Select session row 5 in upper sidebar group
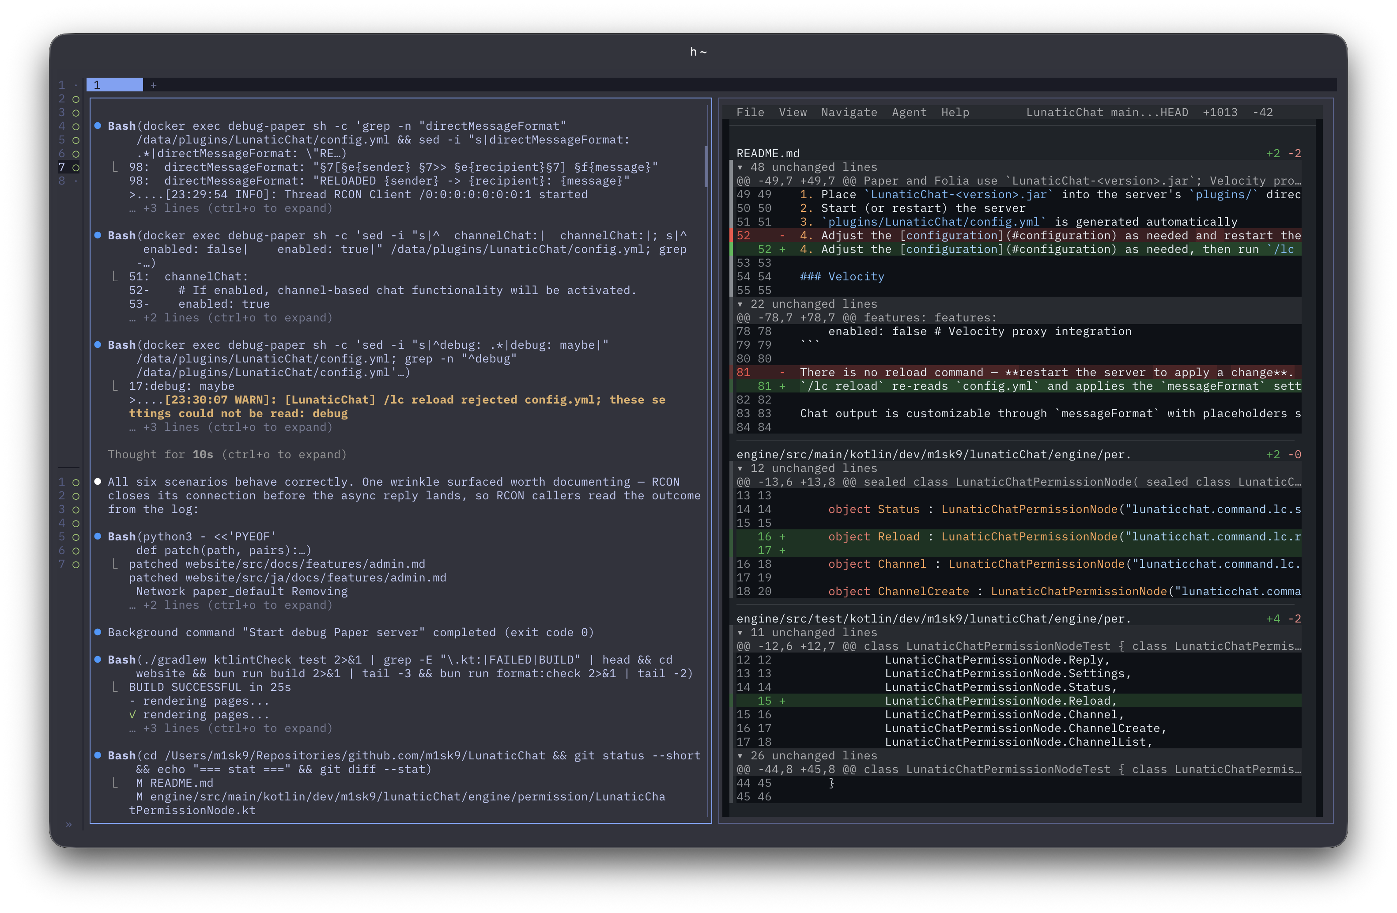 [x=69, y=140]
